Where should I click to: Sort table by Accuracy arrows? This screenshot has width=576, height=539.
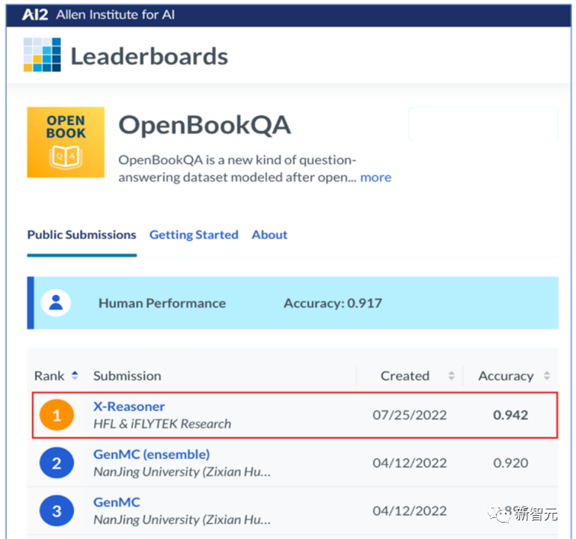tap(547, 375)
